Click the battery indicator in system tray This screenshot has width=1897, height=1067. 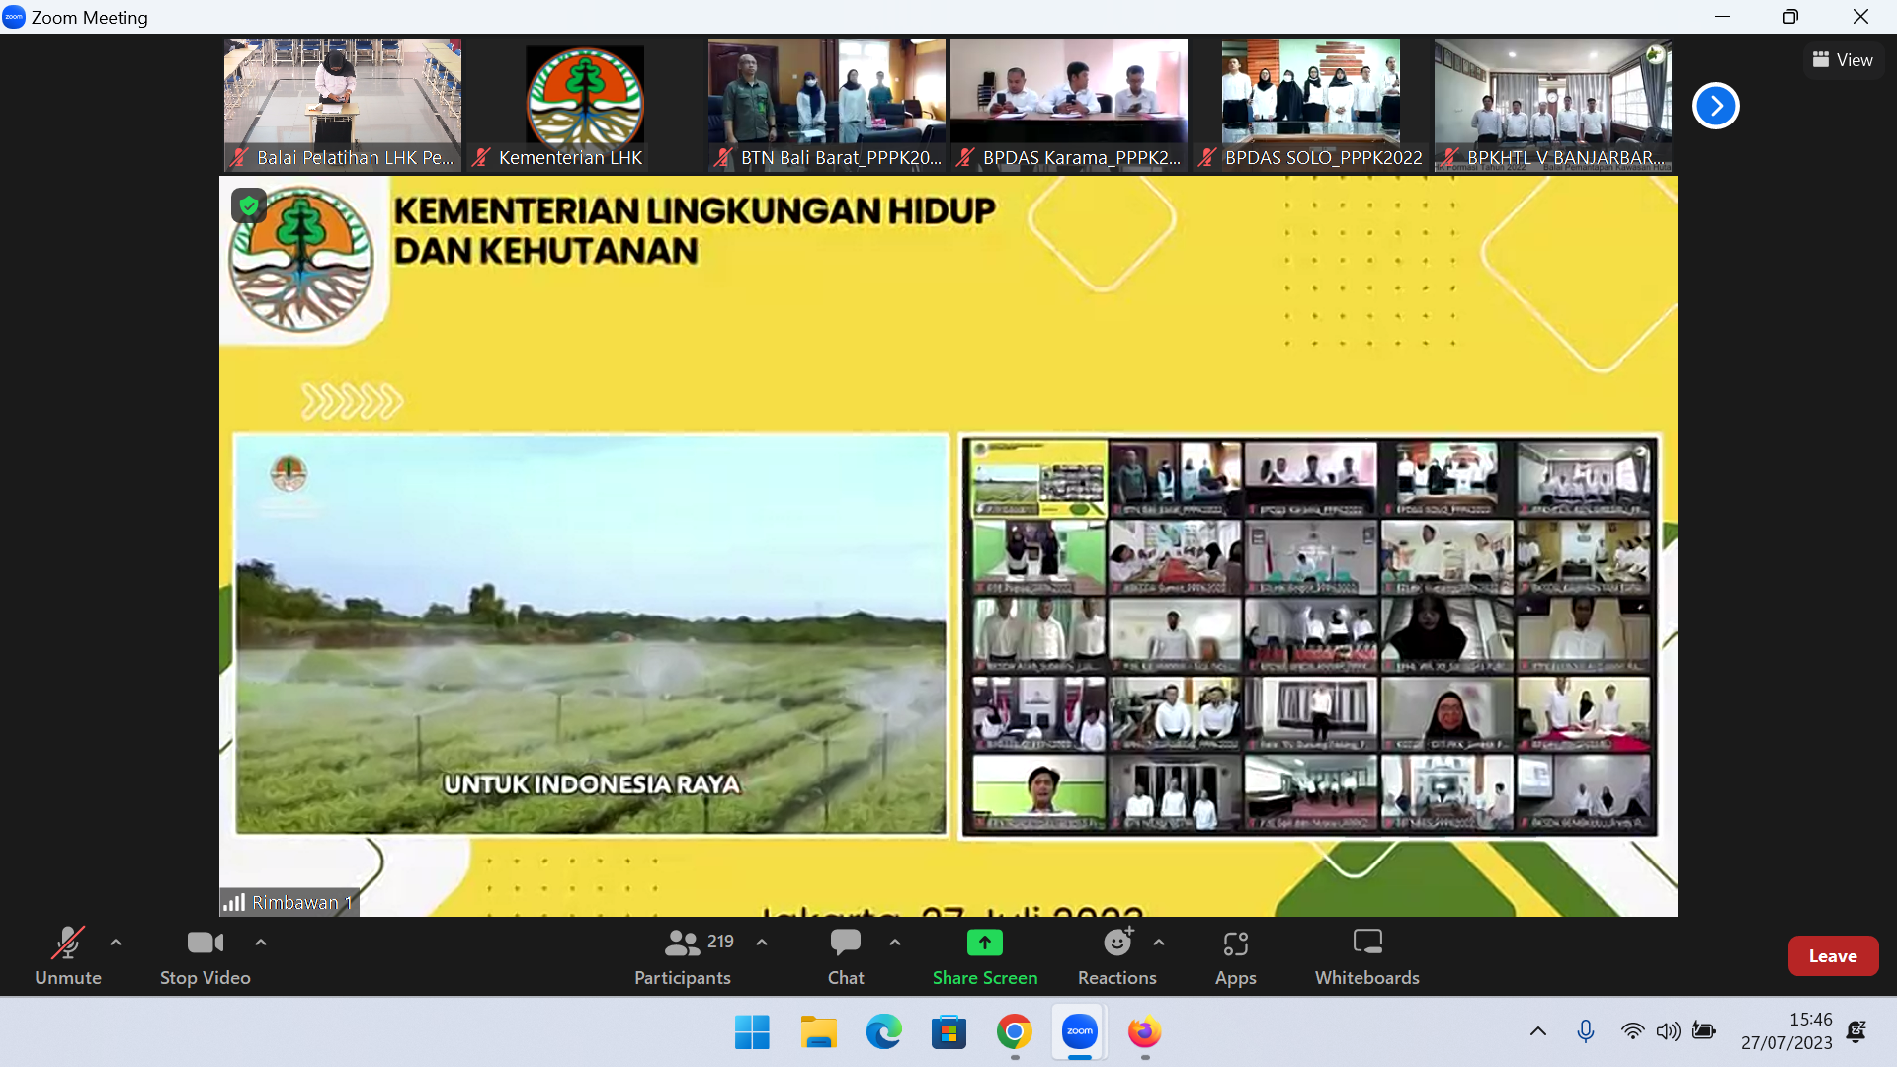pos(1703,1030)
